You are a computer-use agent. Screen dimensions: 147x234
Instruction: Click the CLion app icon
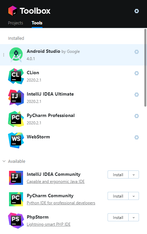tap(16, 76)
